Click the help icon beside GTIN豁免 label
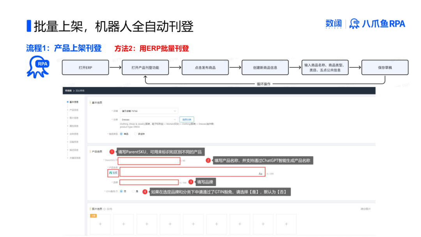The height and width of the screenshot is (237, 421). click(116, 191)
